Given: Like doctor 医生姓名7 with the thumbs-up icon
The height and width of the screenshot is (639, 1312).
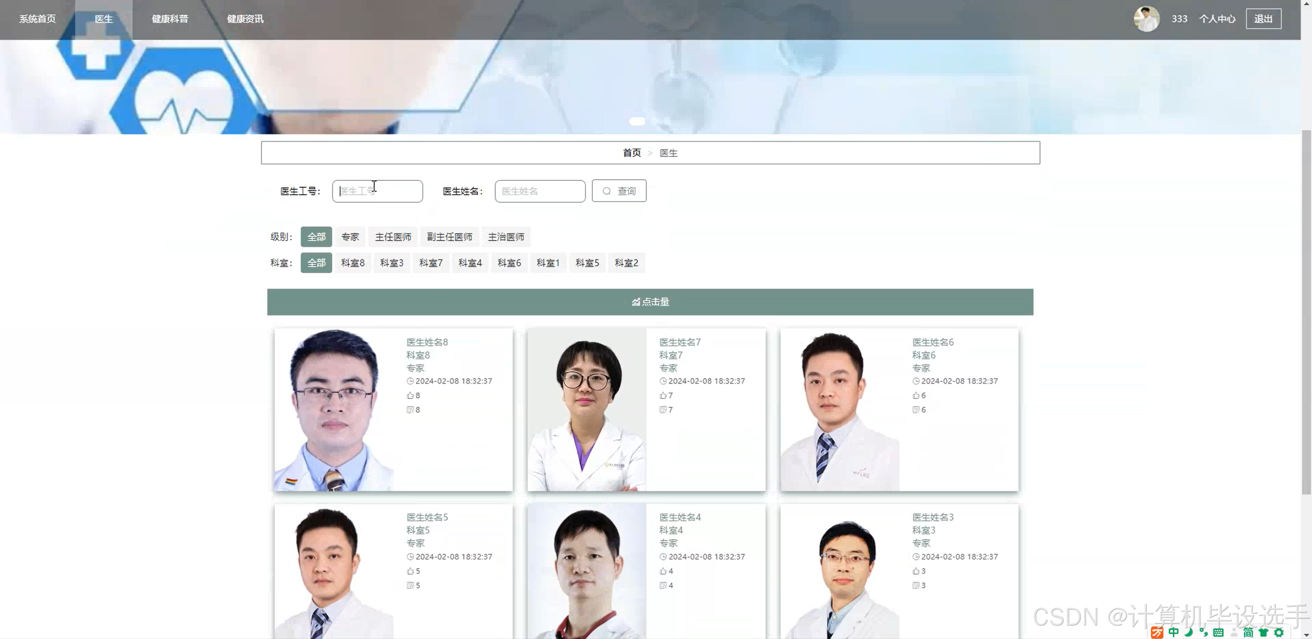Looking at the screenshot, I should tap(663, 395).
